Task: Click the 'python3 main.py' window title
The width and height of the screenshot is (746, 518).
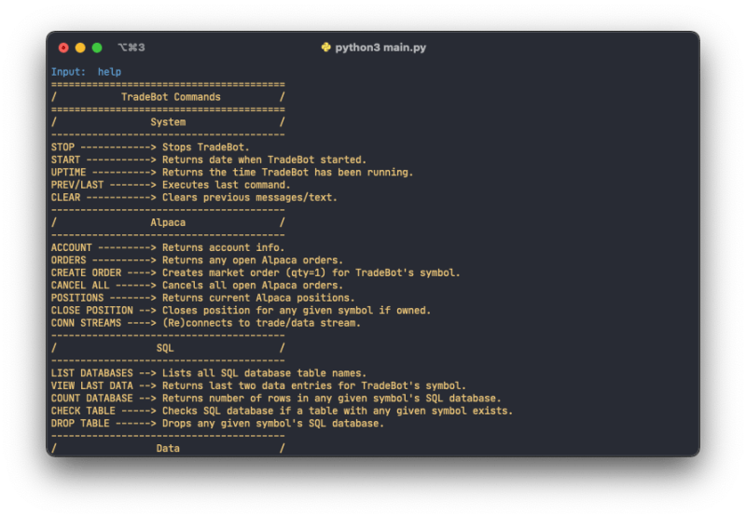Action: [380, 48]
